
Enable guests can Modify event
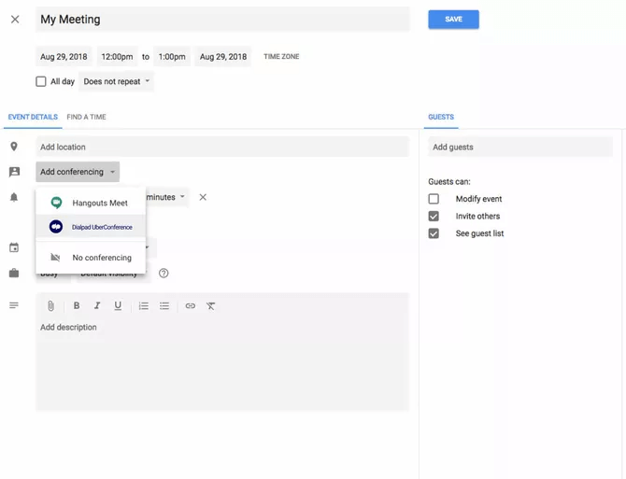[x=434, y=199]
